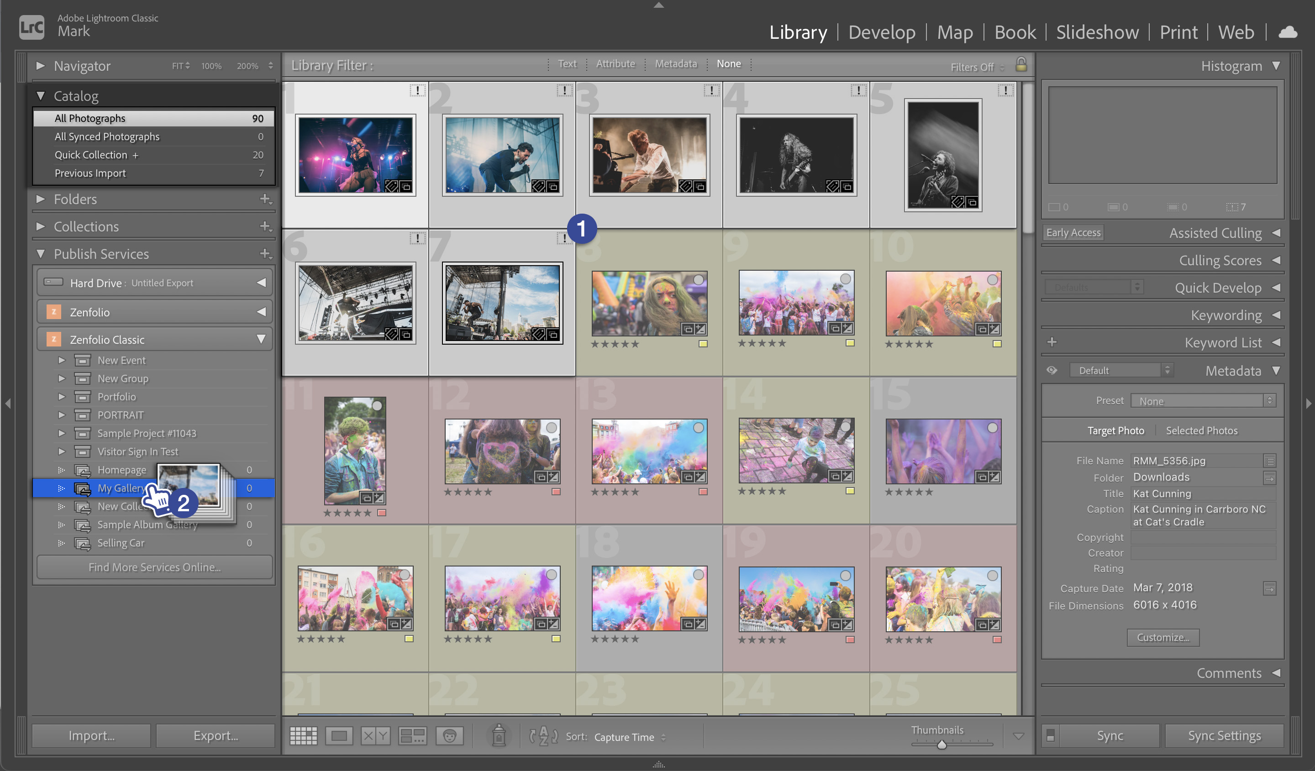Toggle Quick Collection circle on photo 13
Viewport: 1315px width, 771px height.
(x=698, y=428)
